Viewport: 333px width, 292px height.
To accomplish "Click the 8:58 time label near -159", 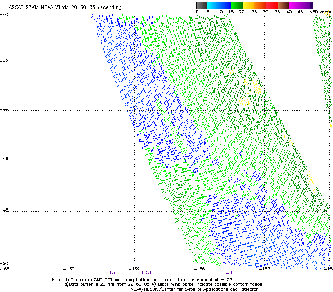I will (x=146, y=273).
